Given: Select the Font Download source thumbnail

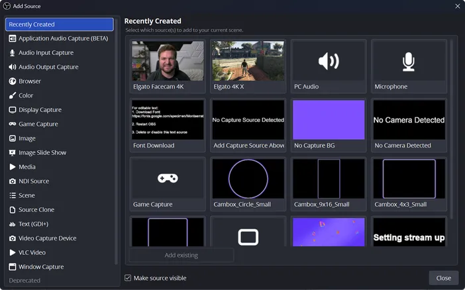Looking at the screenshot, I should coord(168,120).
